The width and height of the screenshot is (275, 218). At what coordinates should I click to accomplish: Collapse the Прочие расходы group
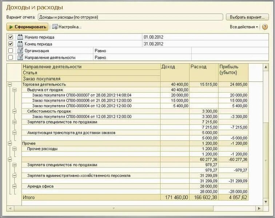point(15,149)
